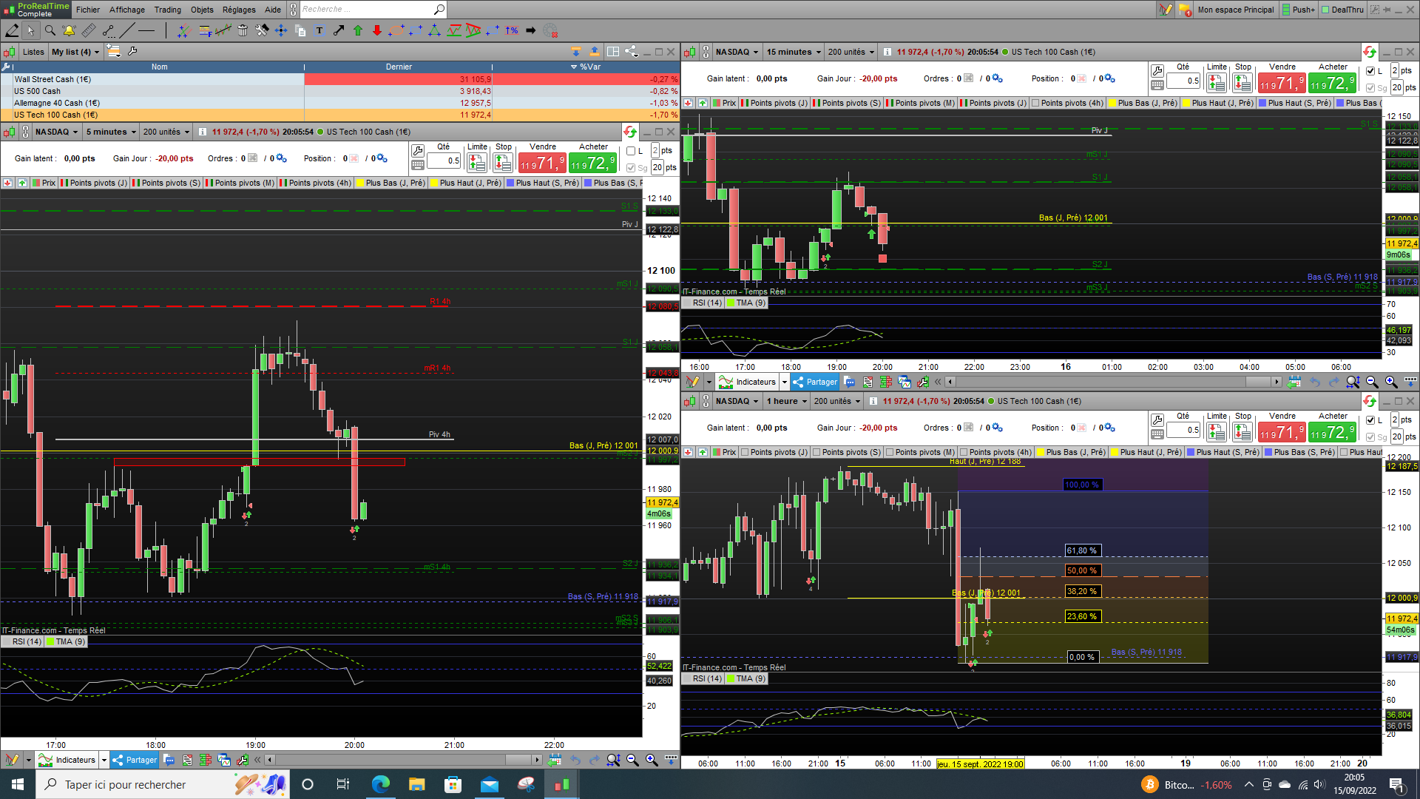Screen dimensions: 1420x799
Task: Open the Trading menu
Action: (167, 10)
